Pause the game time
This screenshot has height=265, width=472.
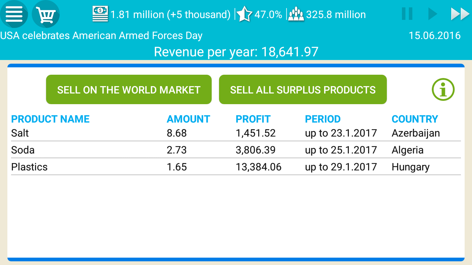pyautogui.click(x=407, y=14)
